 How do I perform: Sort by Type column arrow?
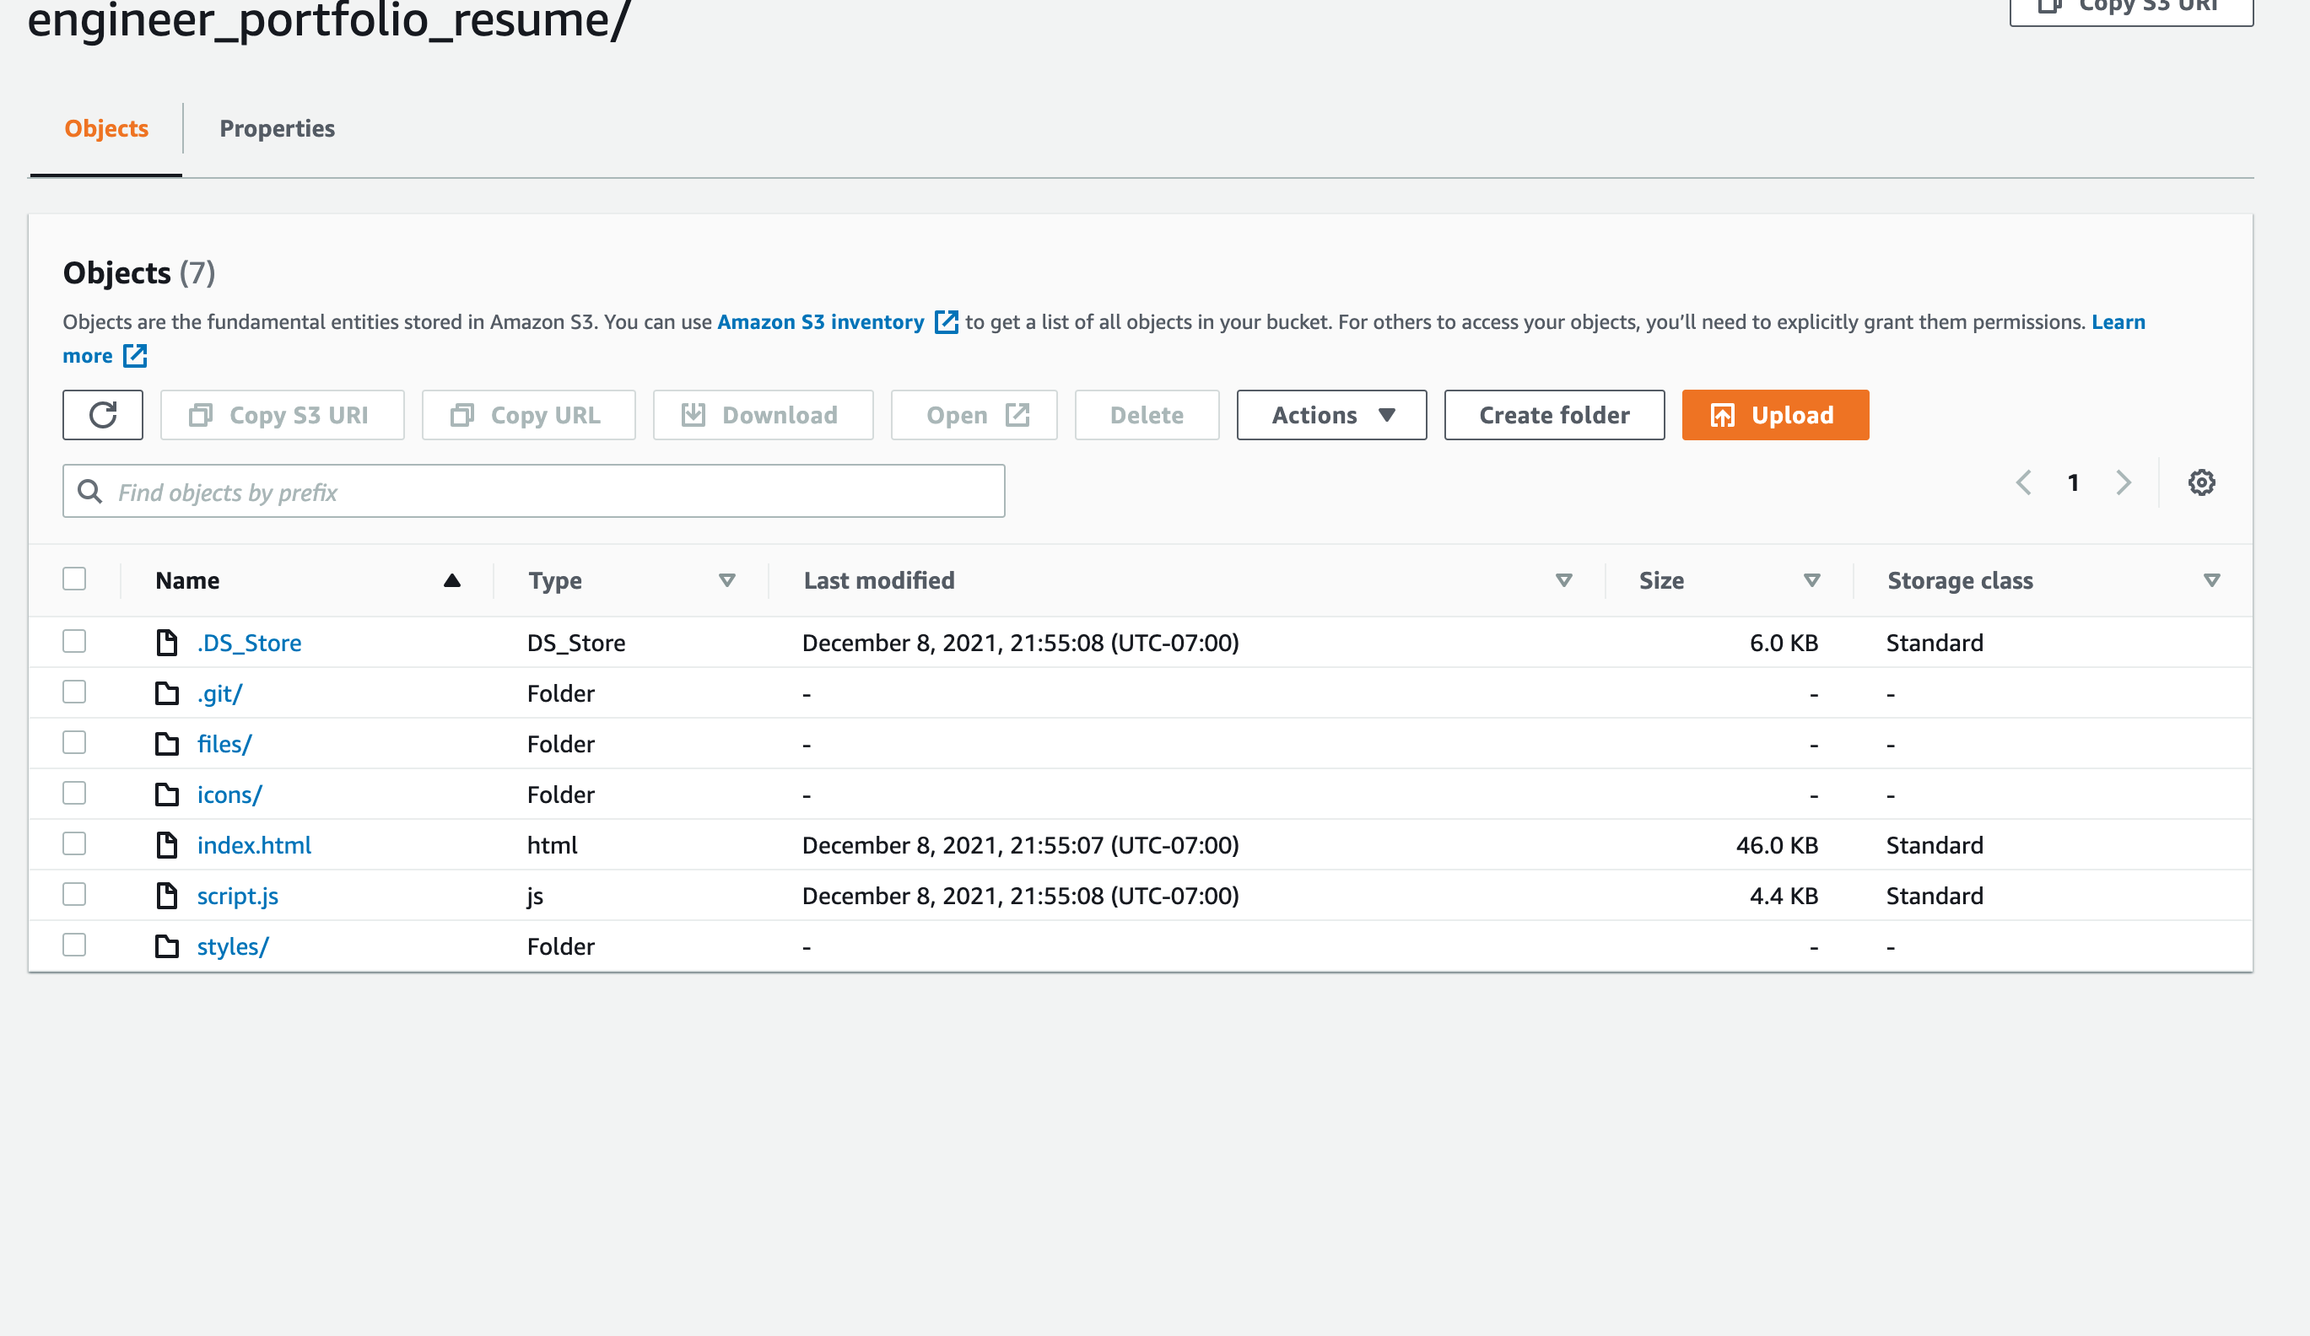click(x=727, y=581)
